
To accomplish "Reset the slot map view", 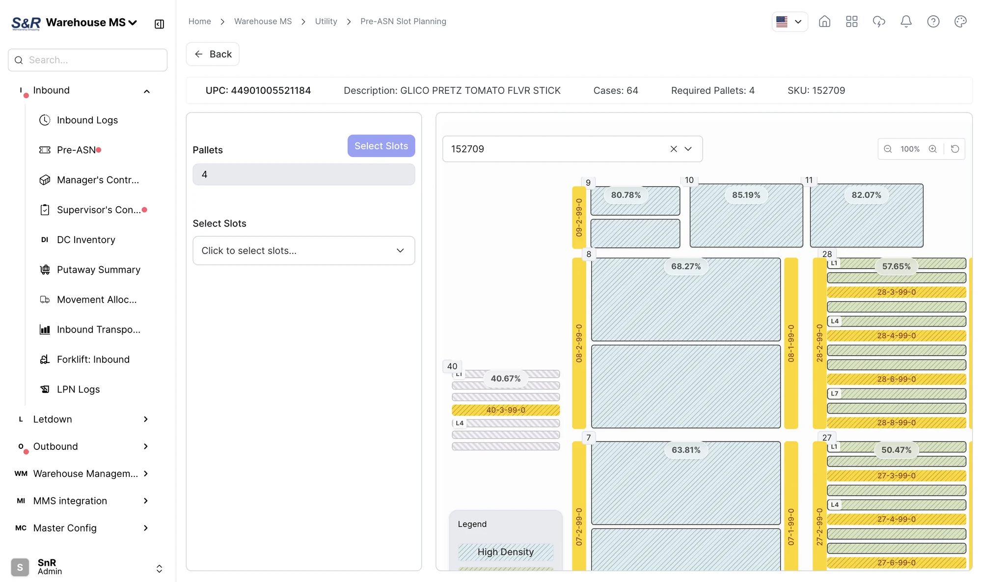I will pos(955,149).
